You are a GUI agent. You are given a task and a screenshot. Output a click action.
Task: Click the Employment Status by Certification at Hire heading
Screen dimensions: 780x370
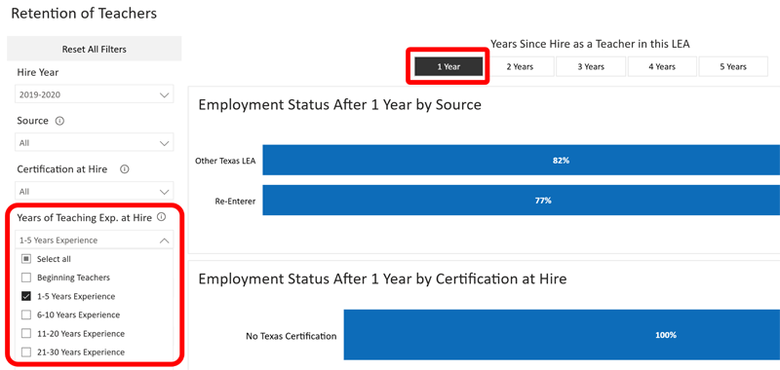pos(382,279)
